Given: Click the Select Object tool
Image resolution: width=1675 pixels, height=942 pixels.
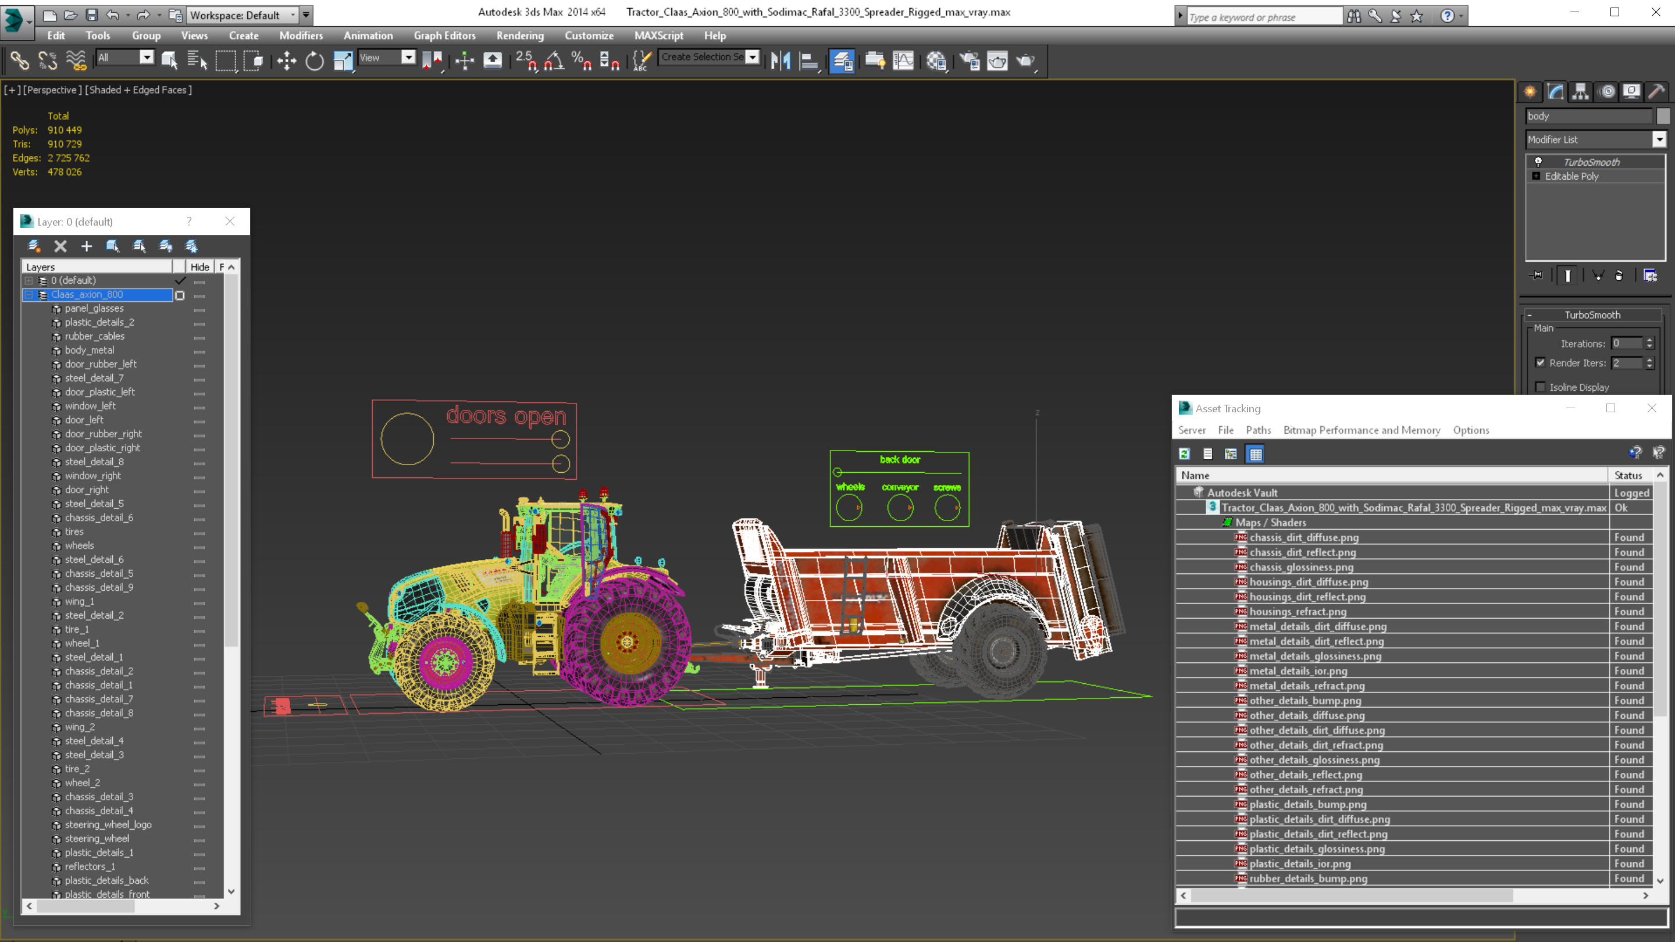Looking at the screenshot, I should click(169, 61).
